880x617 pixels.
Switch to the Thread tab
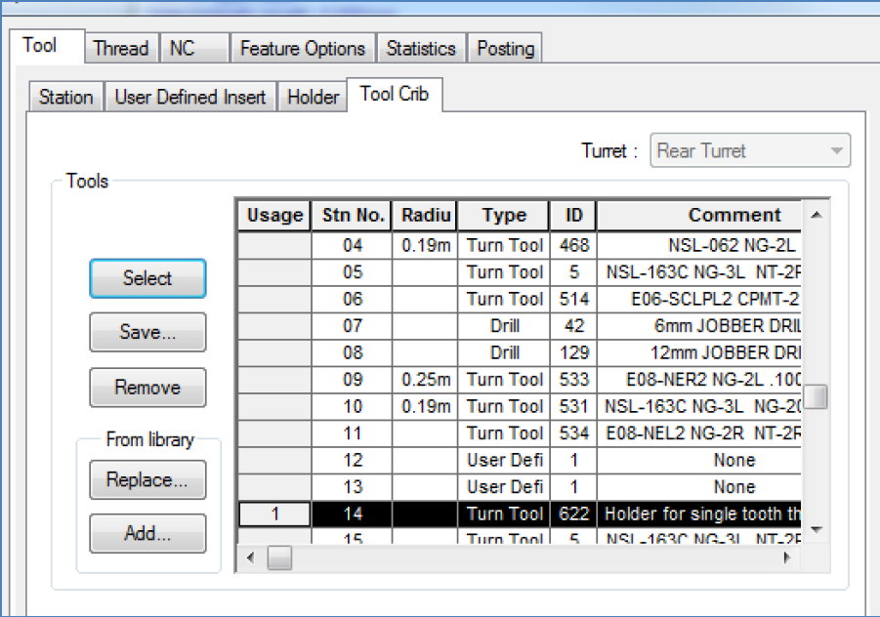[x=120, y=48]
